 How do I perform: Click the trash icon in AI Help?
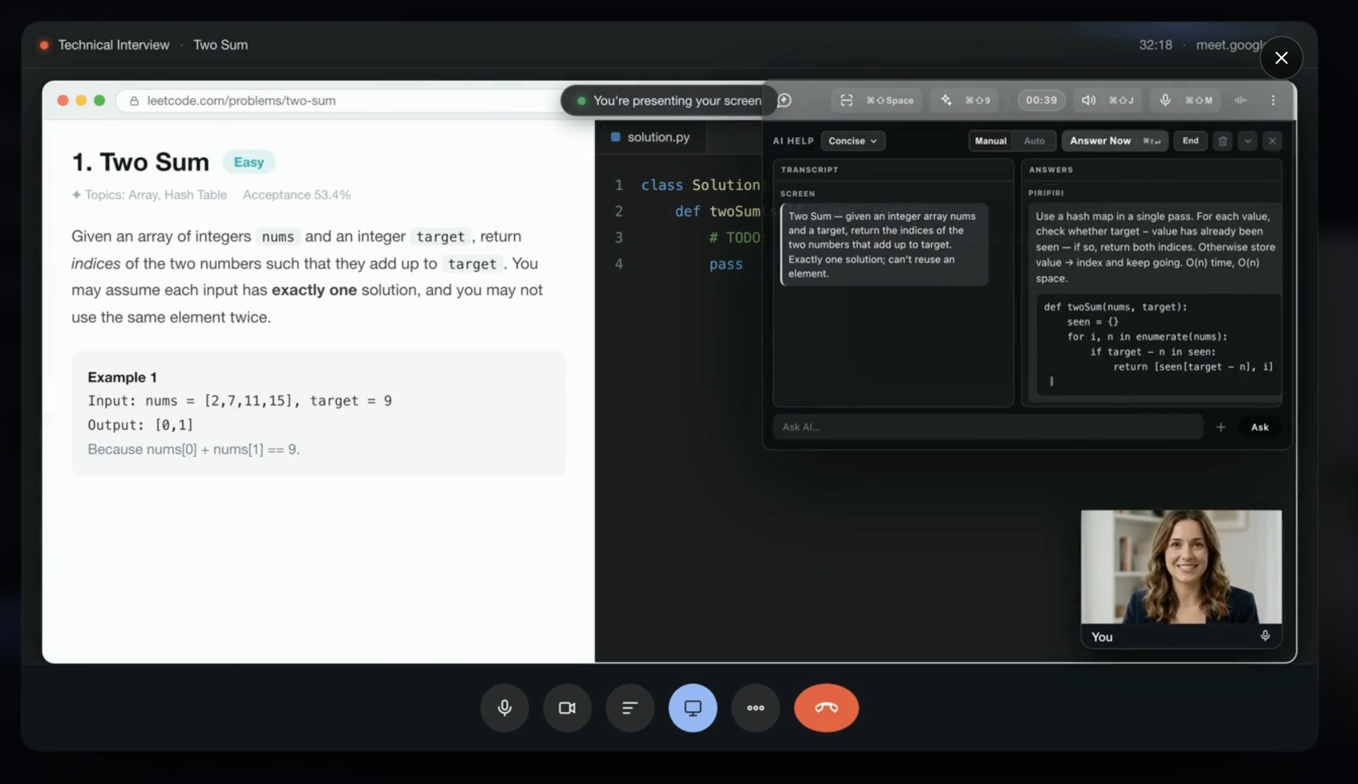click(x=1223, y=141)
